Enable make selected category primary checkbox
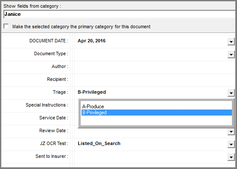The height and width of the screenshot is (169, 237). pos(6,26)
